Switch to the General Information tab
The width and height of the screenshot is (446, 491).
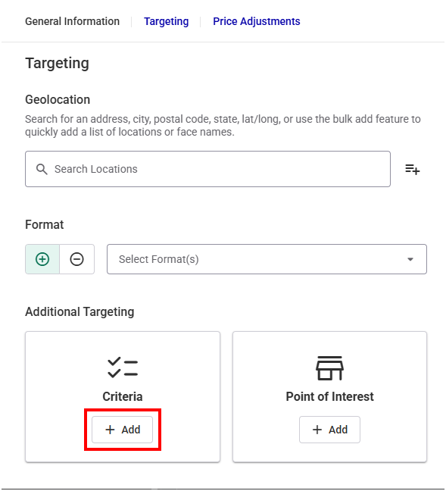pyautogui.click(x=72, y=21)
